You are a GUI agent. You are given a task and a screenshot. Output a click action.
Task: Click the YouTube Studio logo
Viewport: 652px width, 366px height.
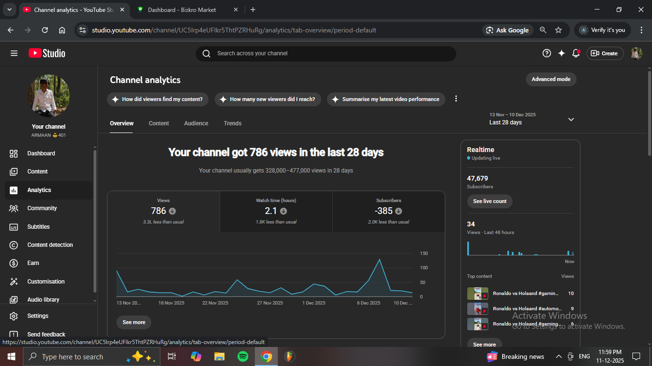coord(47,53)
